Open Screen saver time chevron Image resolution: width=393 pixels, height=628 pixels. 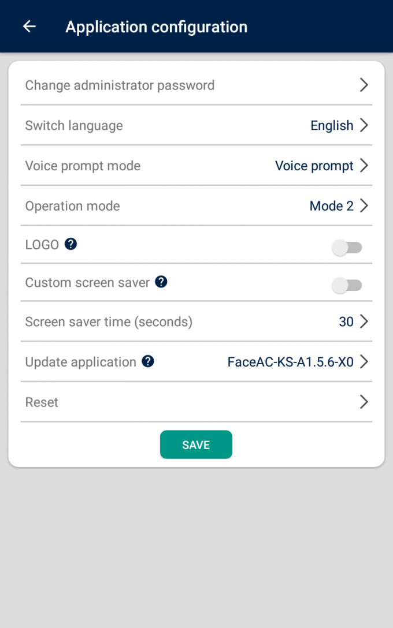tap(364, 322)
